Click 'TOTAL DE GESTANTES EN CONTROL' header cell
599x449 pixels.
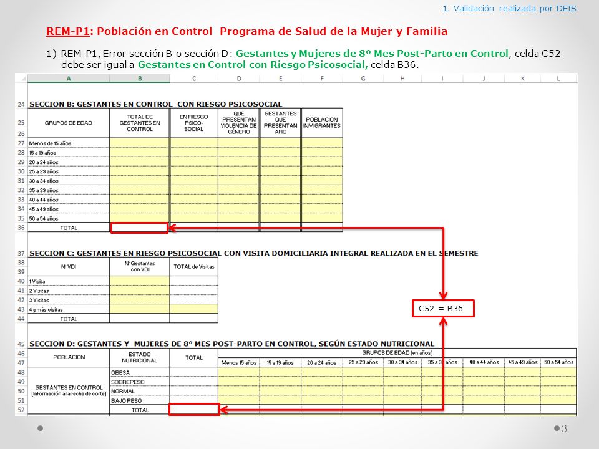coord(140,123)
